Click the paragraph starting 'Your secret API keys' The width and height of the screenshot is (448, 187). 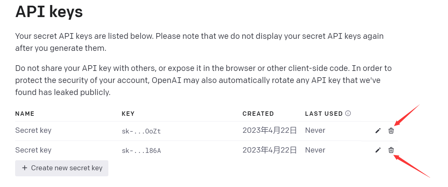[199, 42]
